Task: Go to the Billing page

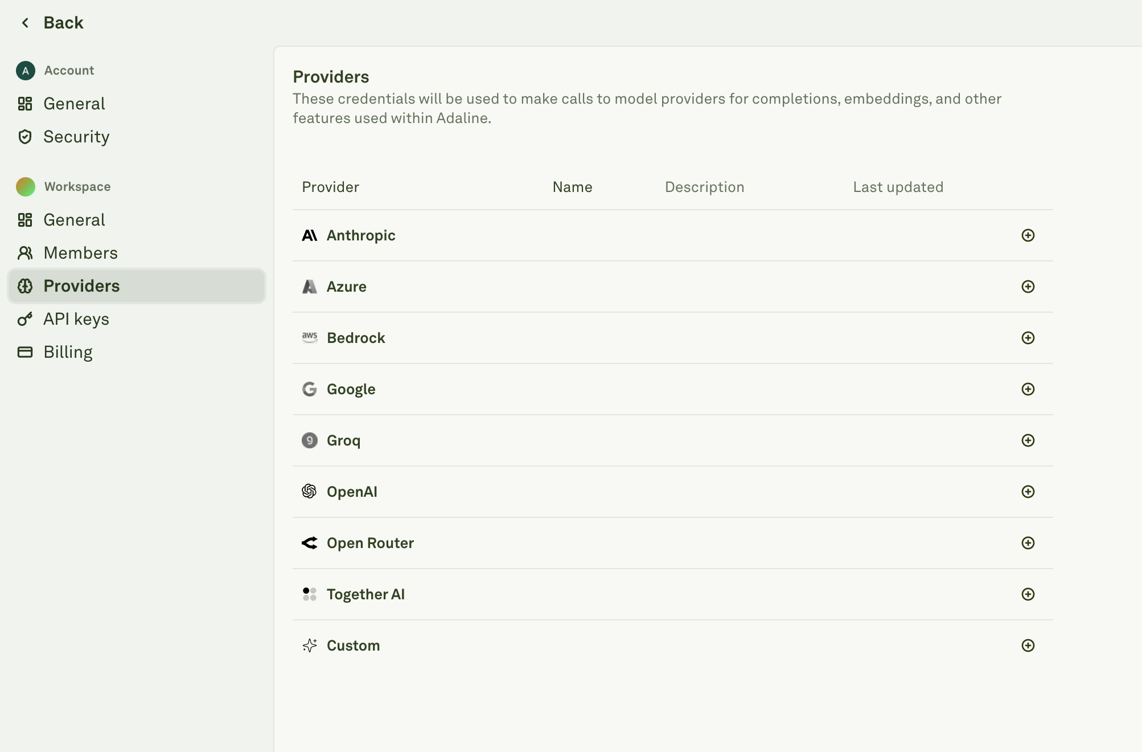Action: tap(137, 352)
